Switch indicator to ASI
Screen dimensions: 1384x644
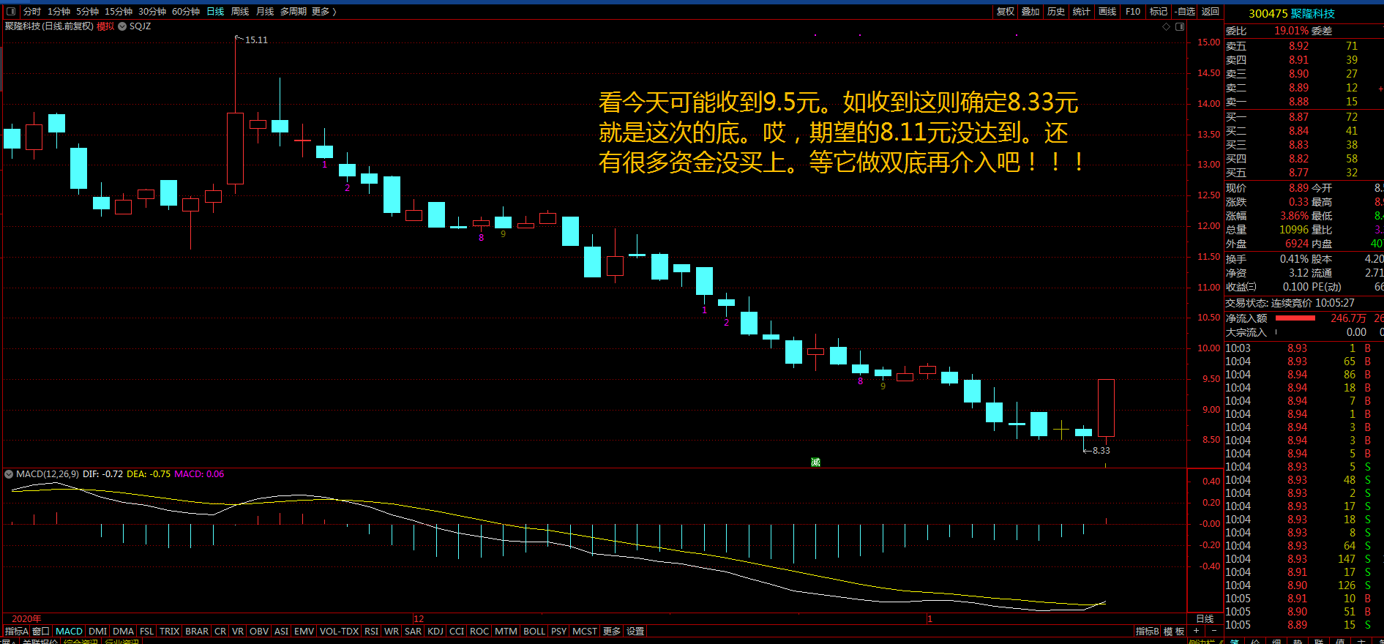pyautogui.click(x=281, y=631)
